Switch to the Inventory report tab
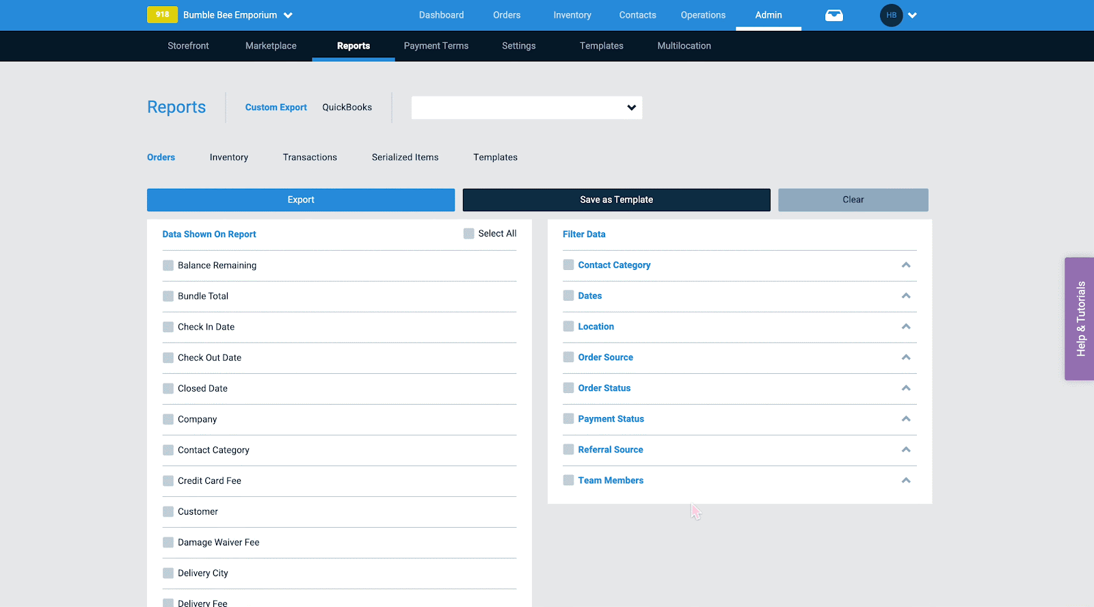 (228, 157)
